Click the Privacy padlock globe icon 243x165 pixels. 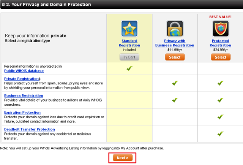(x=175, y=29)
